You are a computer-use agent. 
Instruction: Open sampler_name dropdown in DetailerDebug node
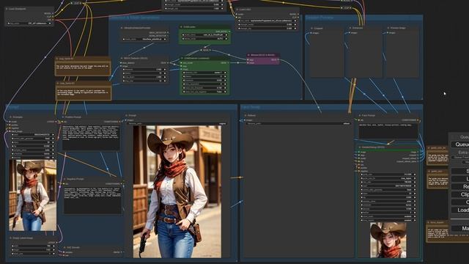[388, 201]
